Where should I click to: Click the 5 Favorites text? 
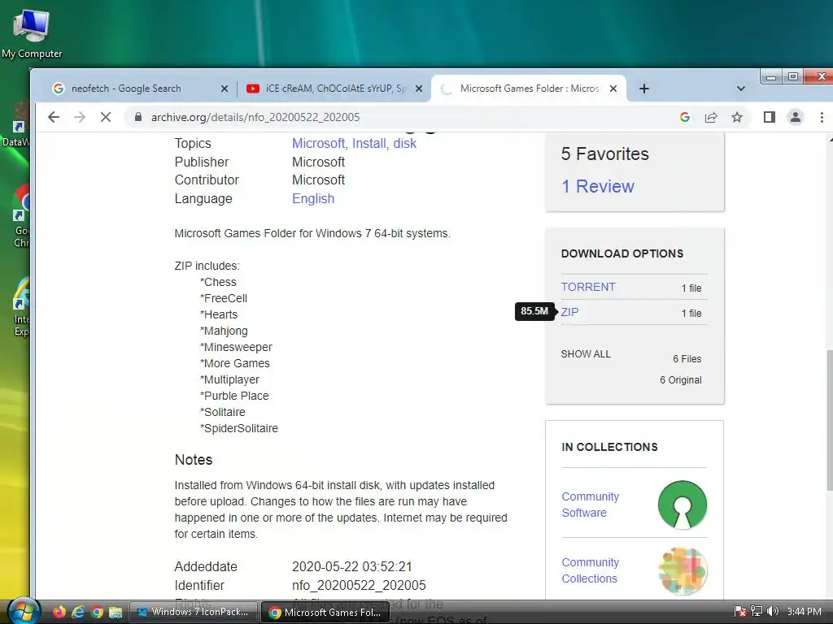coord(604,154)
